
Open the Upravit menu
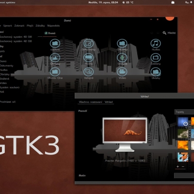(x=8, y=26)
